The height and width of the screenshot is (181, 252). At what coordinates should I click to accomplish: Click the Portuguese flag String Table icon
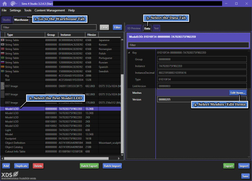[x=3, y=58]
